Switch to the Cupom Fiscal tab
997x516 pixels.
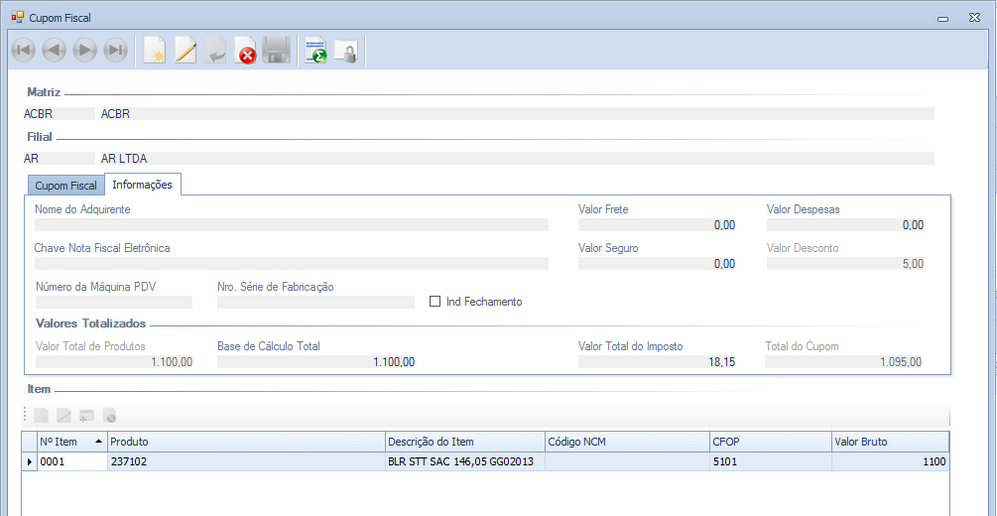pos(65,186)
